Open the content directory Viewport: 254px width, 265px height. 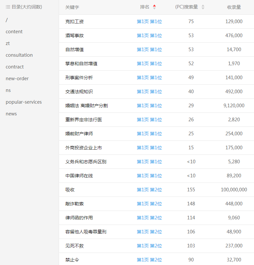click(x=14, y=32)
